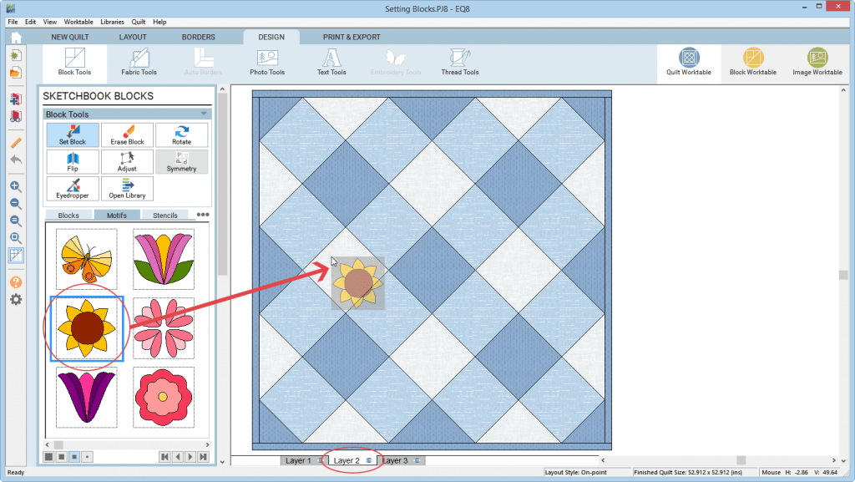
Task: Open Thread Tools in the ribbon
Action: pos(460,62)
